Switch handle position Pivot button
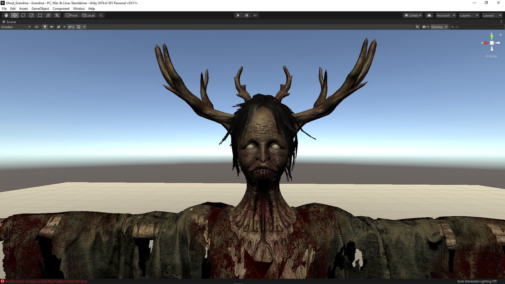The image size is (505, 284). pyautogui.click(x=72, y=15)
